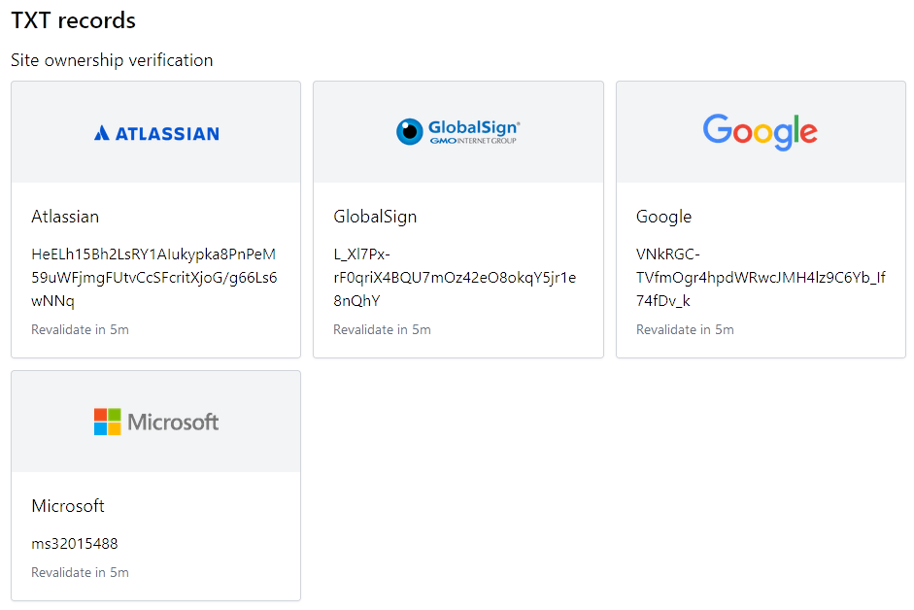
Task: Click Revalidate in 5m under GlobalSign
Action: 382,329
